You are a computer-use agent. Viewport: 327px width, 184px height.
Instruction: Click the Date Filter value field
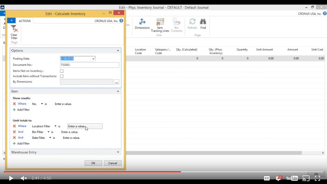[x=71, y=138]
